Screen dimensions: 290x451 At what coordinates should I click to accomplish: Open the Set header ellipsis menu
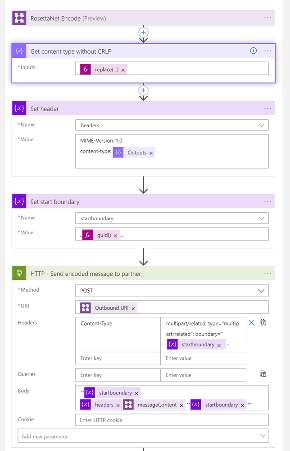(x=267, y=108)
